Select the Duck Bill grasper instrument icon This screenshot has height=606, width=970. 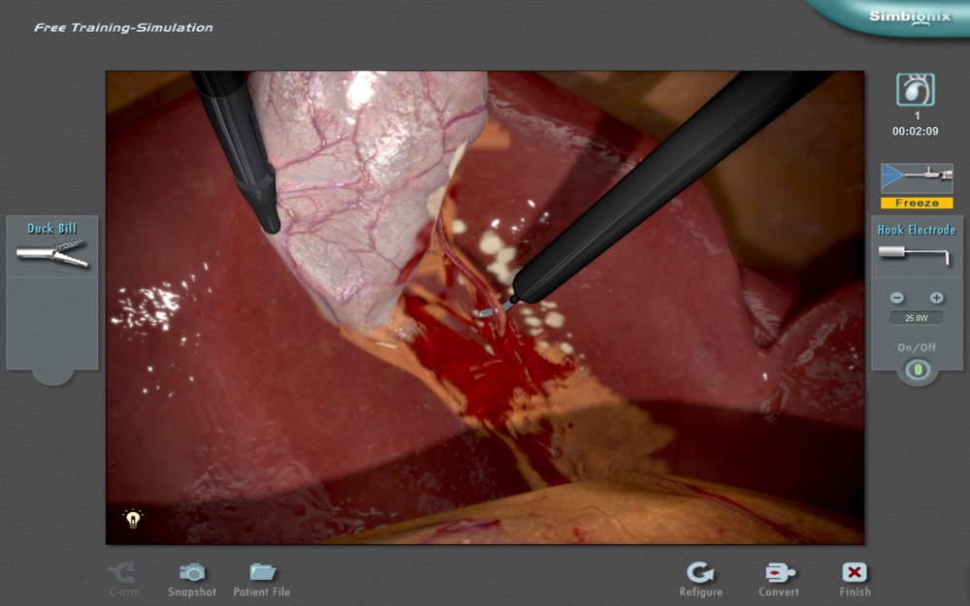52,254
